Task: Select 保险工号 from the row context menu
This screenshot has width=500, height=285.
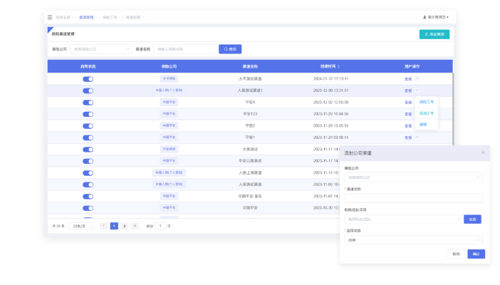Action: tap(427, 102)
